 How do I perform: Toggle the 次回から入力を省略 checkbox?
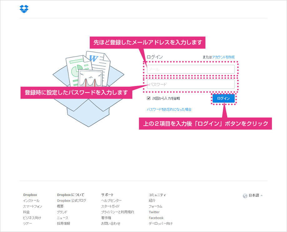coord(149,98)
